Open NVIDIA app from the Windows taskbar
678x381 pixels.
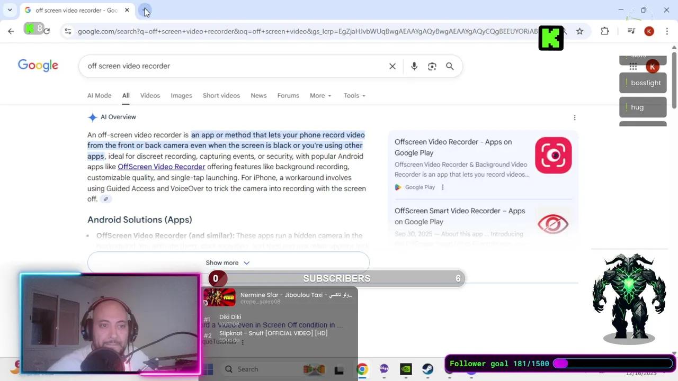[x=406, y=369]
